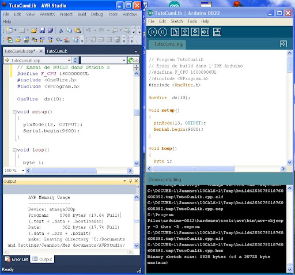
Task: Open the Tools menu in Arduino window
Action: [x=192, y=21]
